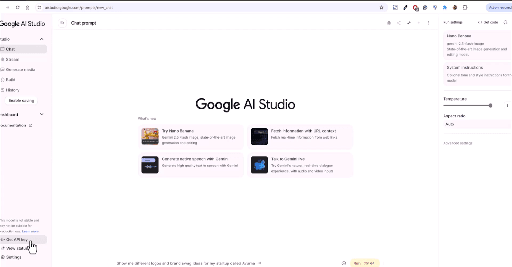Open the Aspect ratio Auto dropdown

point(477,124)
